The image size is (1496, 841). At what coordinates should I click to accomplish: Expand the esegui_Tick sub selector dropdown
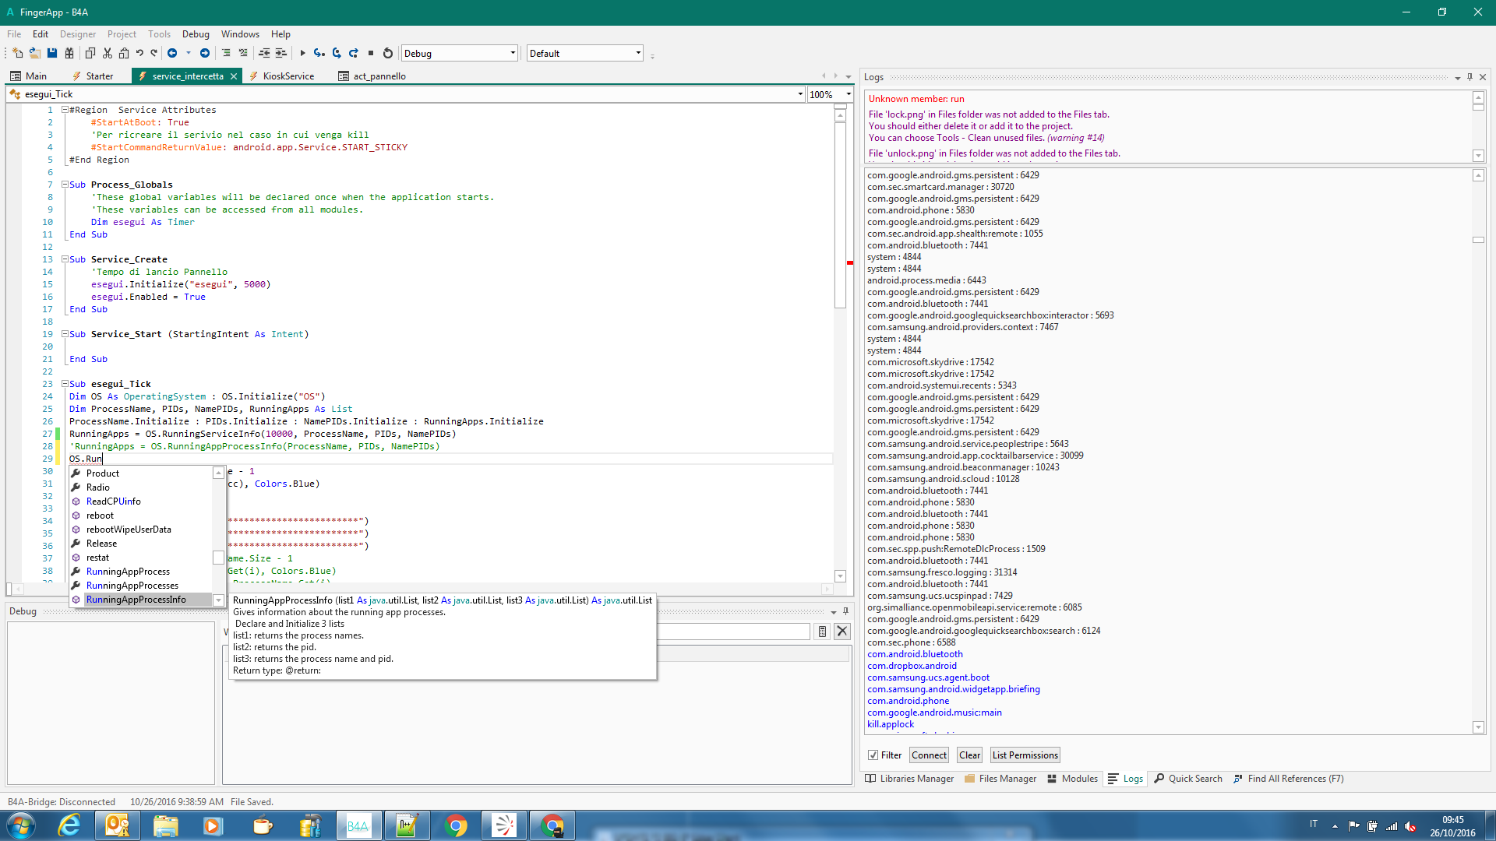(800, 94)
